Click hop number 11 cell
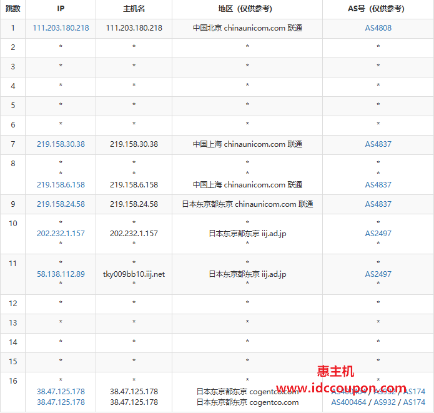434x413 pixels. point(12,274)
